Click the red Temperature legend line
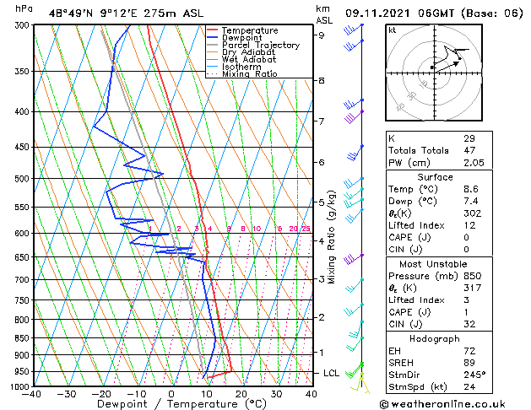The image size is (531, 410). (x=212, y=30)
